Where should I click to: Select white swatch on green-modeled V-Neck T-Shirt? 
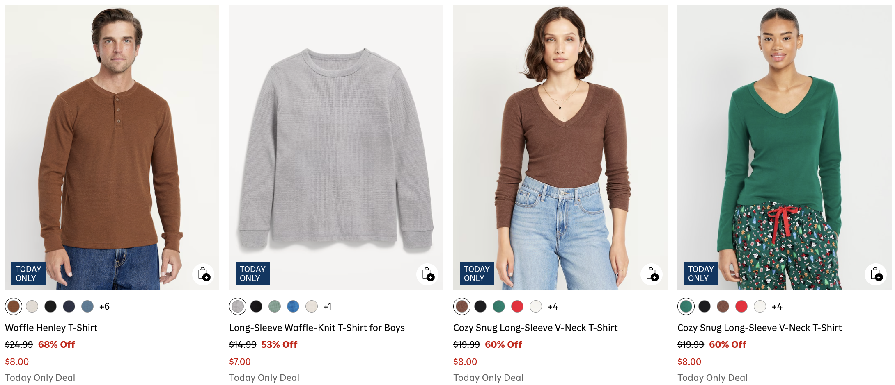(x=760, y=306)
